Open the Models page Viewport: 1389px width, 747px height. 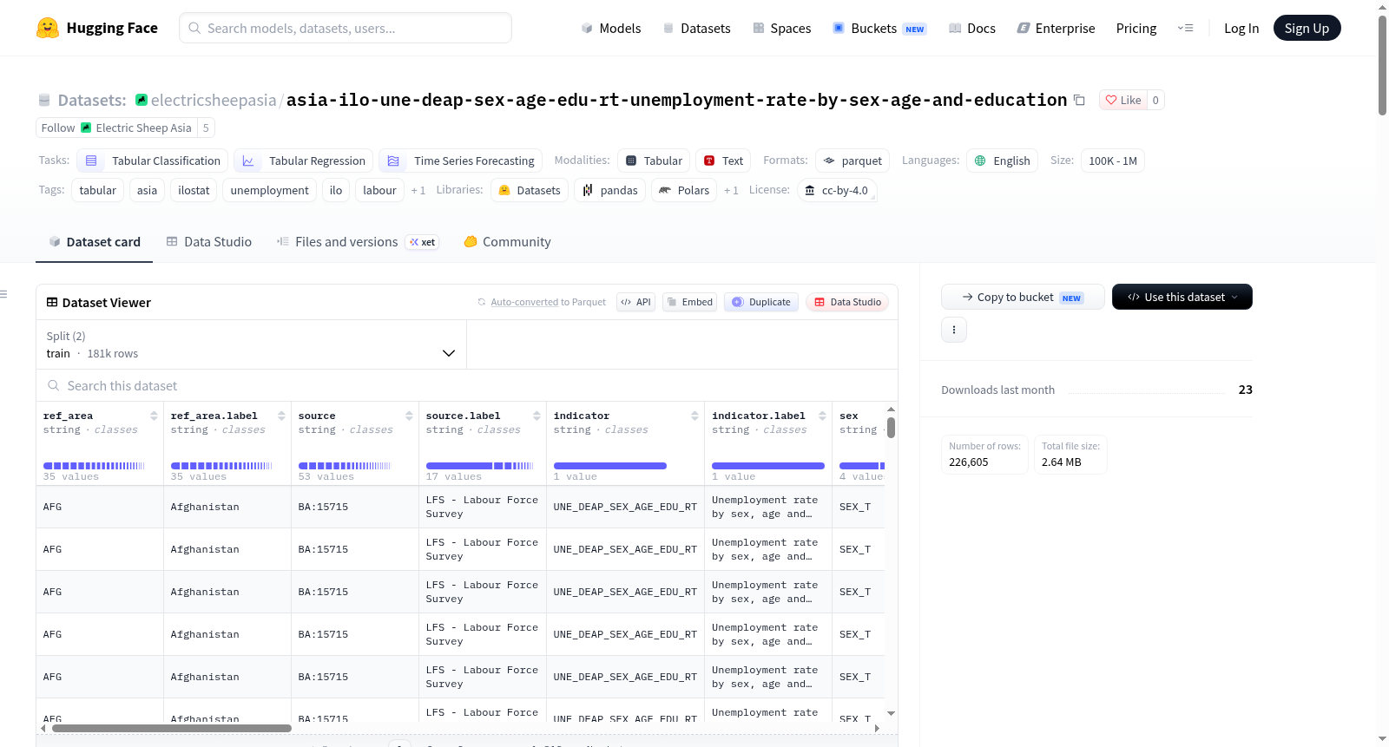click(x=611, y=28)
